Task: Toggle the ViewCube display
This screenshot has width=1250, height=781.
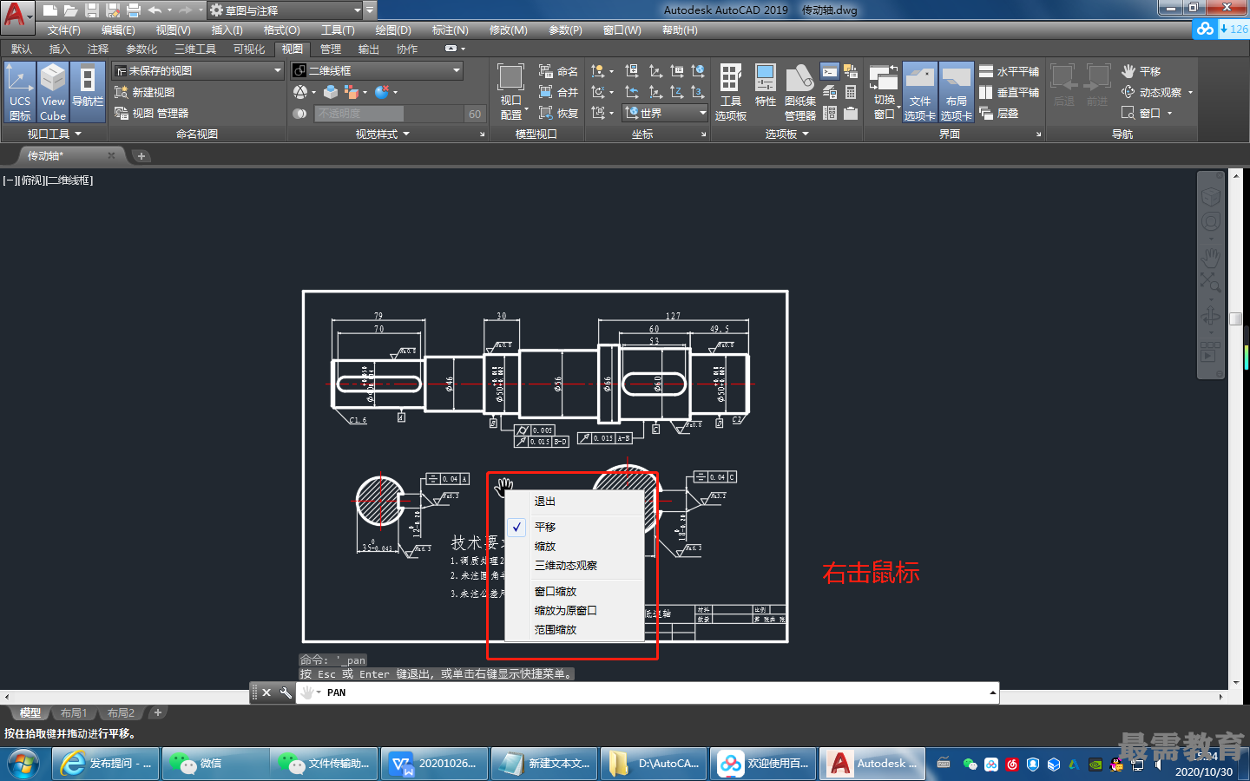Action: tap(53, 92)
